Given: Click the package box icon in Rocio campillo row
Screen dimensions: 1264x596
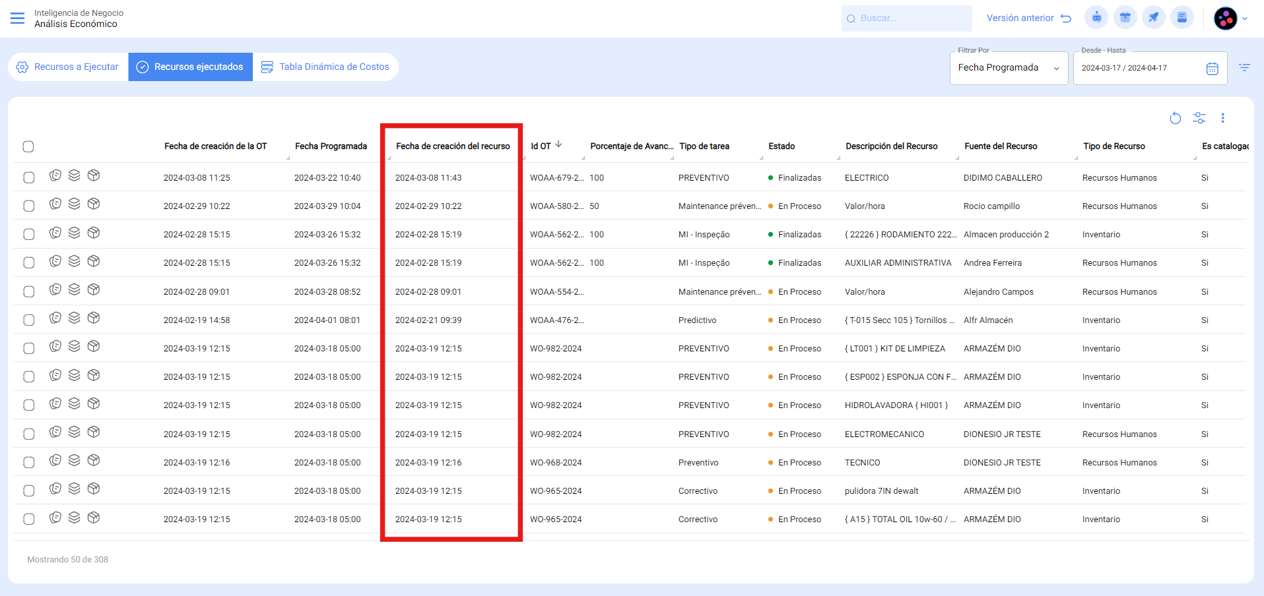Looking at the screenshot, I should pyautogui.click(x=94, y=204).
